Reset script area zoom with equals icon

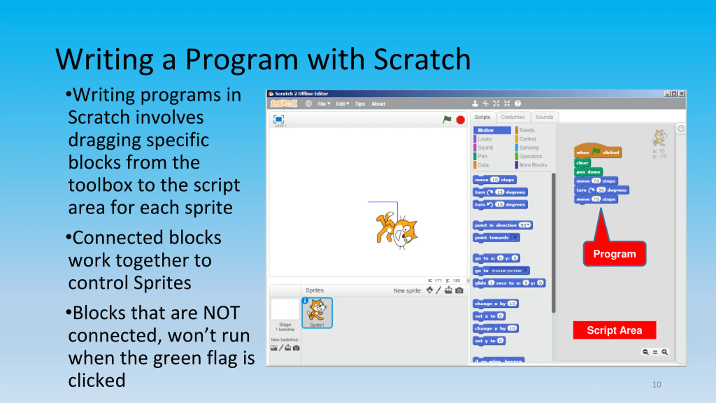coord(655,352)
